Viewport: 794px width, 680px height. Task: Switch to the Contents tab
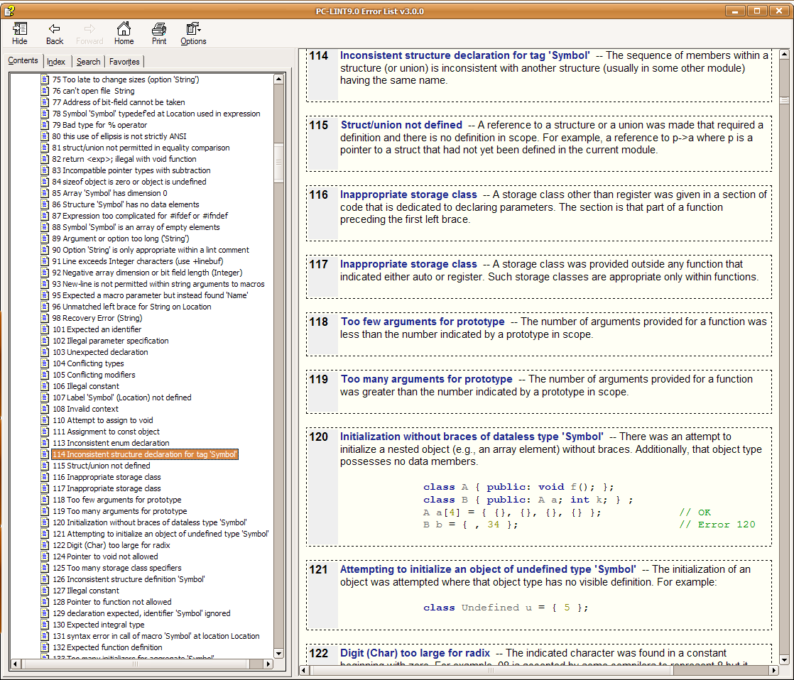click(x=23, y=61)
